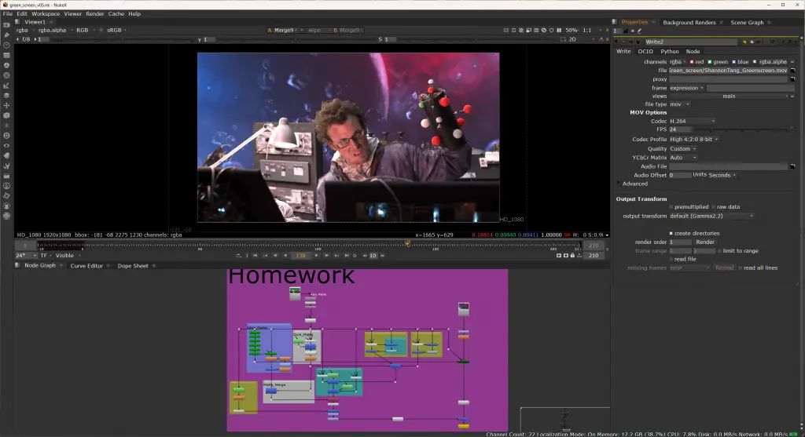This screenshot has height=437, width=805.
Task: Click the Audio Offset input field
Action: (x=680, y=175)
